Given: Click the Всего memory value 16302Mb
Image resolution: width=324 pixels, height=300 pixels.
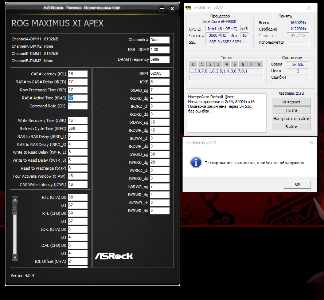Looking at the screenshot, I should pyautogui.click(x=298, y=23).
